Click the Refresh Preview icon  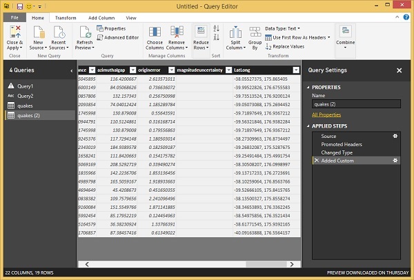pyautogui.click(x=85, y=32)
